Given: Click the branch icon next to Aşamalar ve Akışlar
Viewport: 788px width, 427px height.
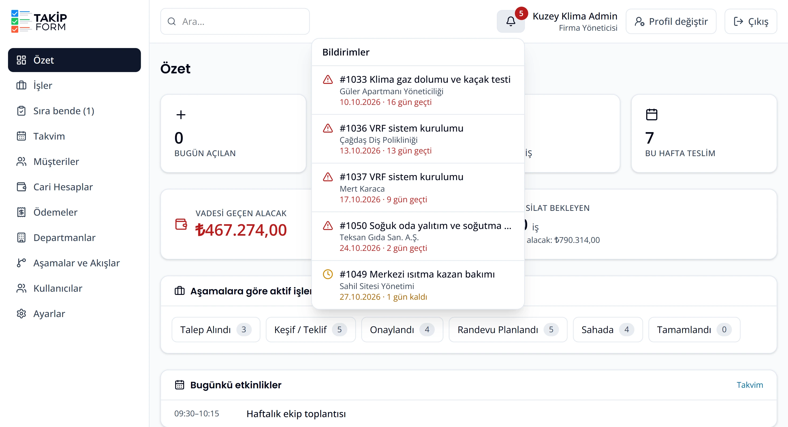Looking at the screenshot, I should click(x=21, y=263).
